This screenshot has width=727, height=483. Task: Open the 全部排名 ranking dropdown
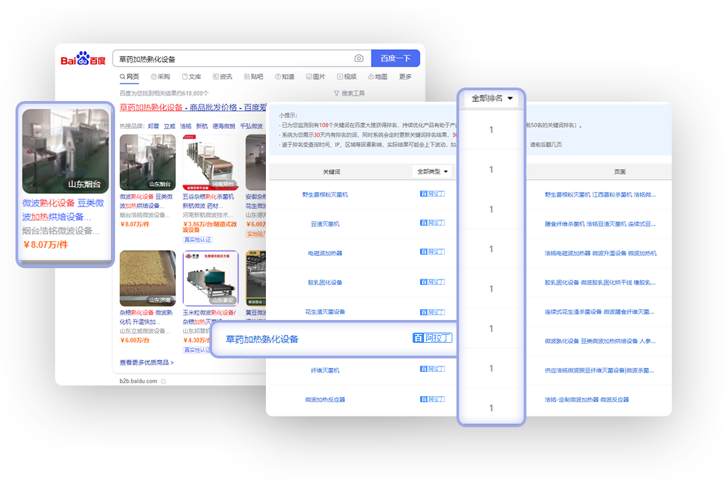[491, 98]
